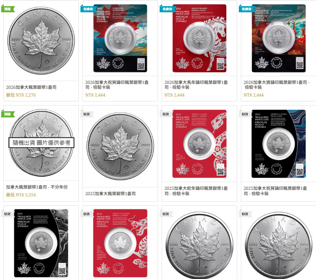This screenshot has height=279, width=316.
Task: Select the 2025 snake year red card image
Action: [x=199, y=144]
